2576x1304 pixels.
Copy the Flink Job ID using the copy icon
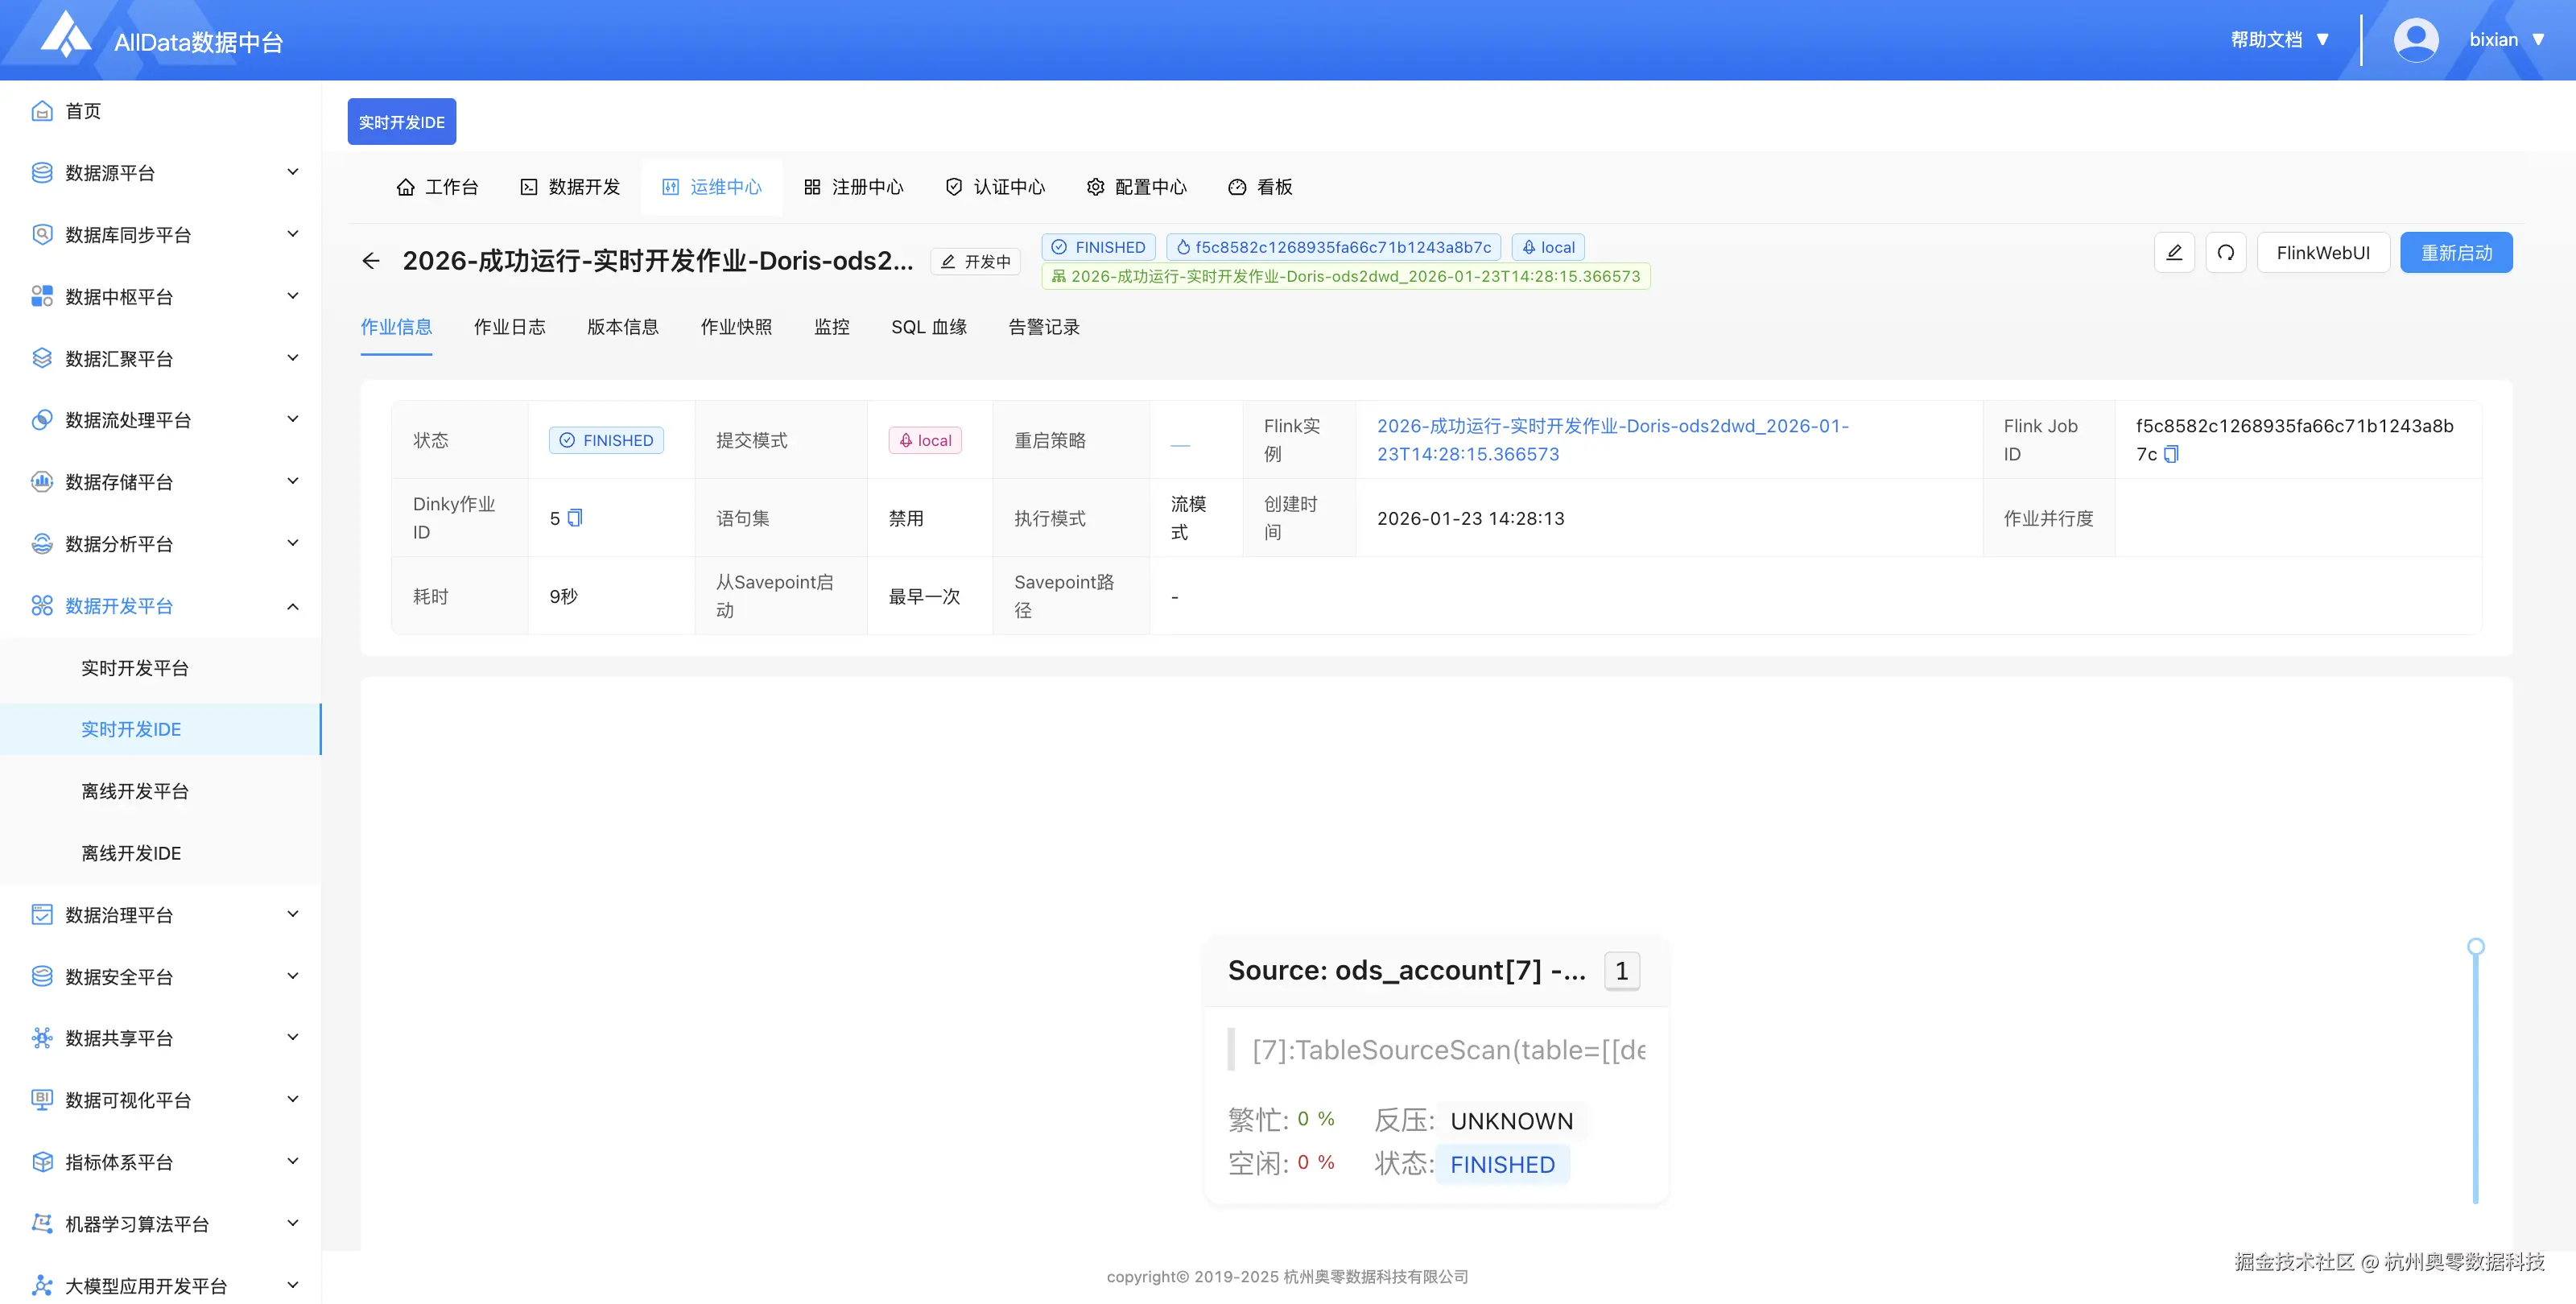2171,454
